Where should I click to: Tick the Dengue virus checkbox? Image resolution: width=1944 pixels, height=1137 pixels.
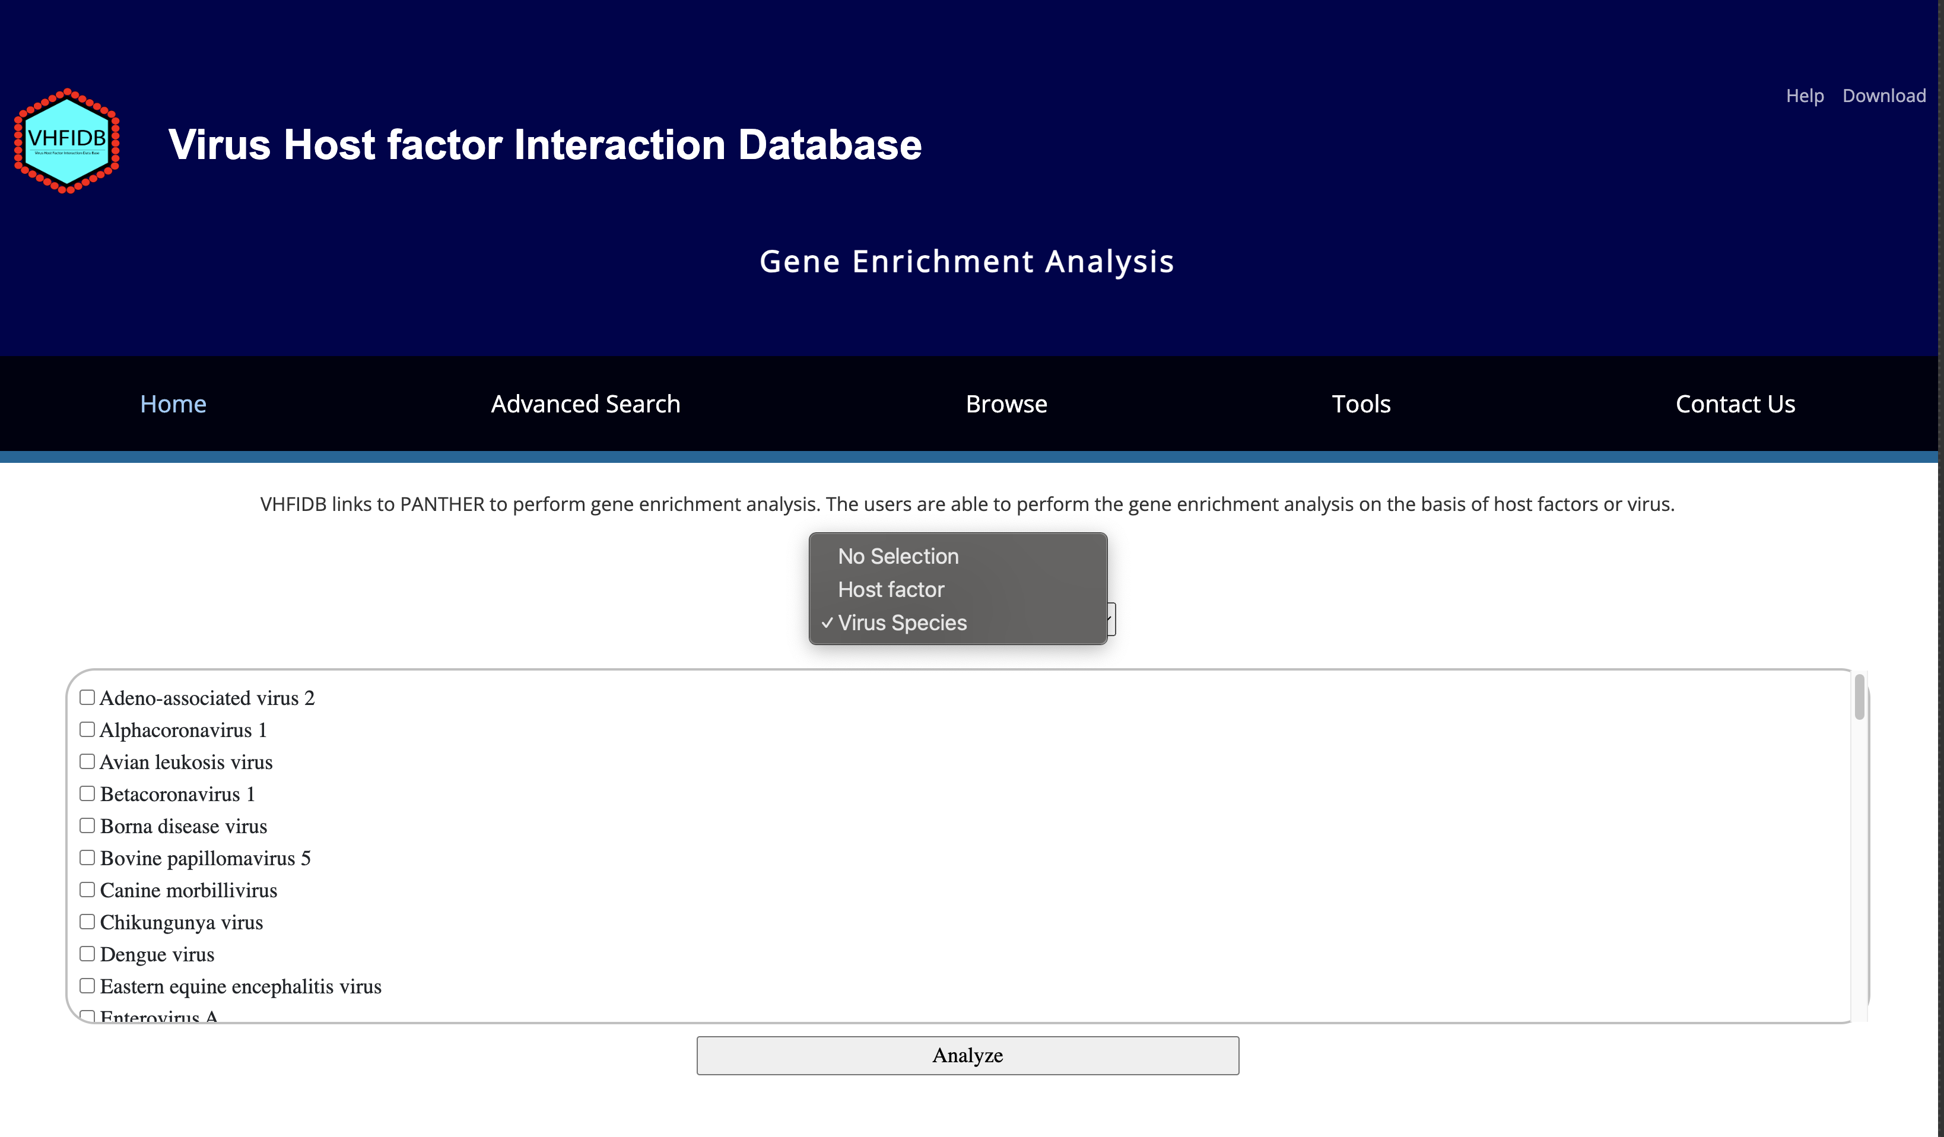pyautogui.click(x=87, y=954)
